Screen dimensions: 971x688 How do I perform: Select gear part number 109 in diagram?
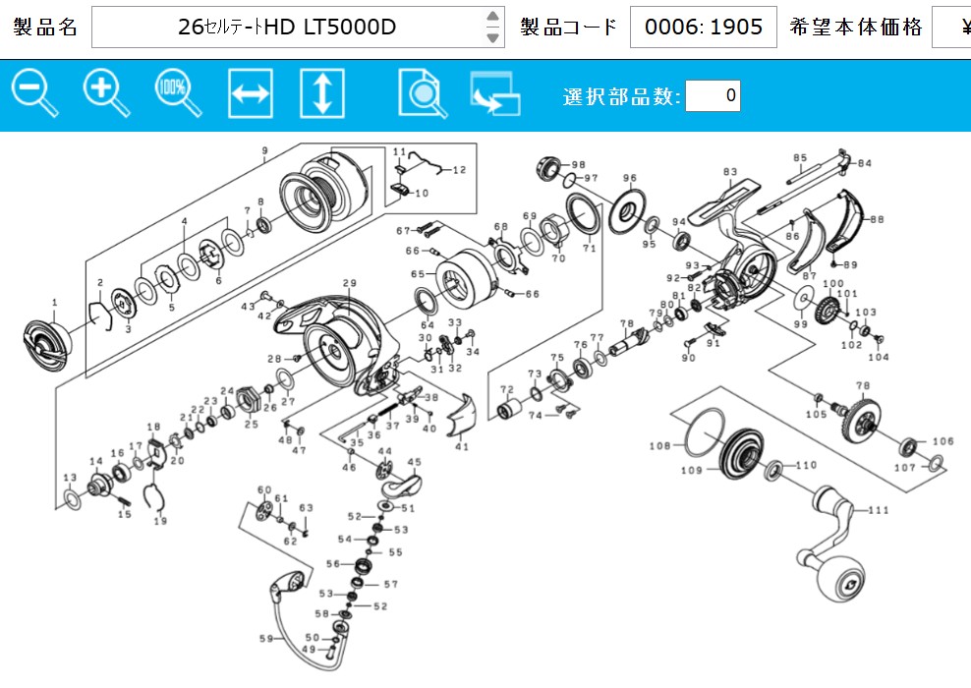pos(691,470)
